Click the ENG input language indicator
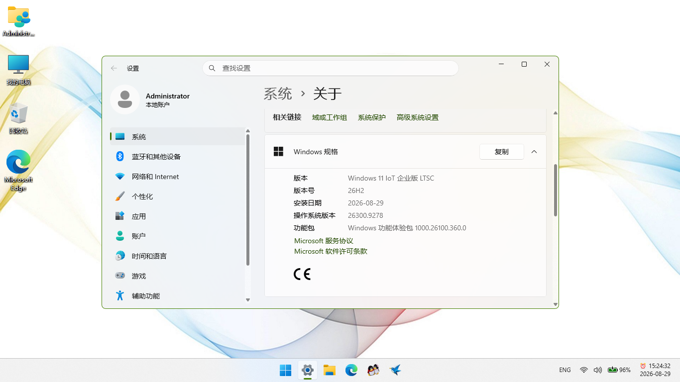Image resolution: width=680 pixels, height=382 pixels. point(565,370)
